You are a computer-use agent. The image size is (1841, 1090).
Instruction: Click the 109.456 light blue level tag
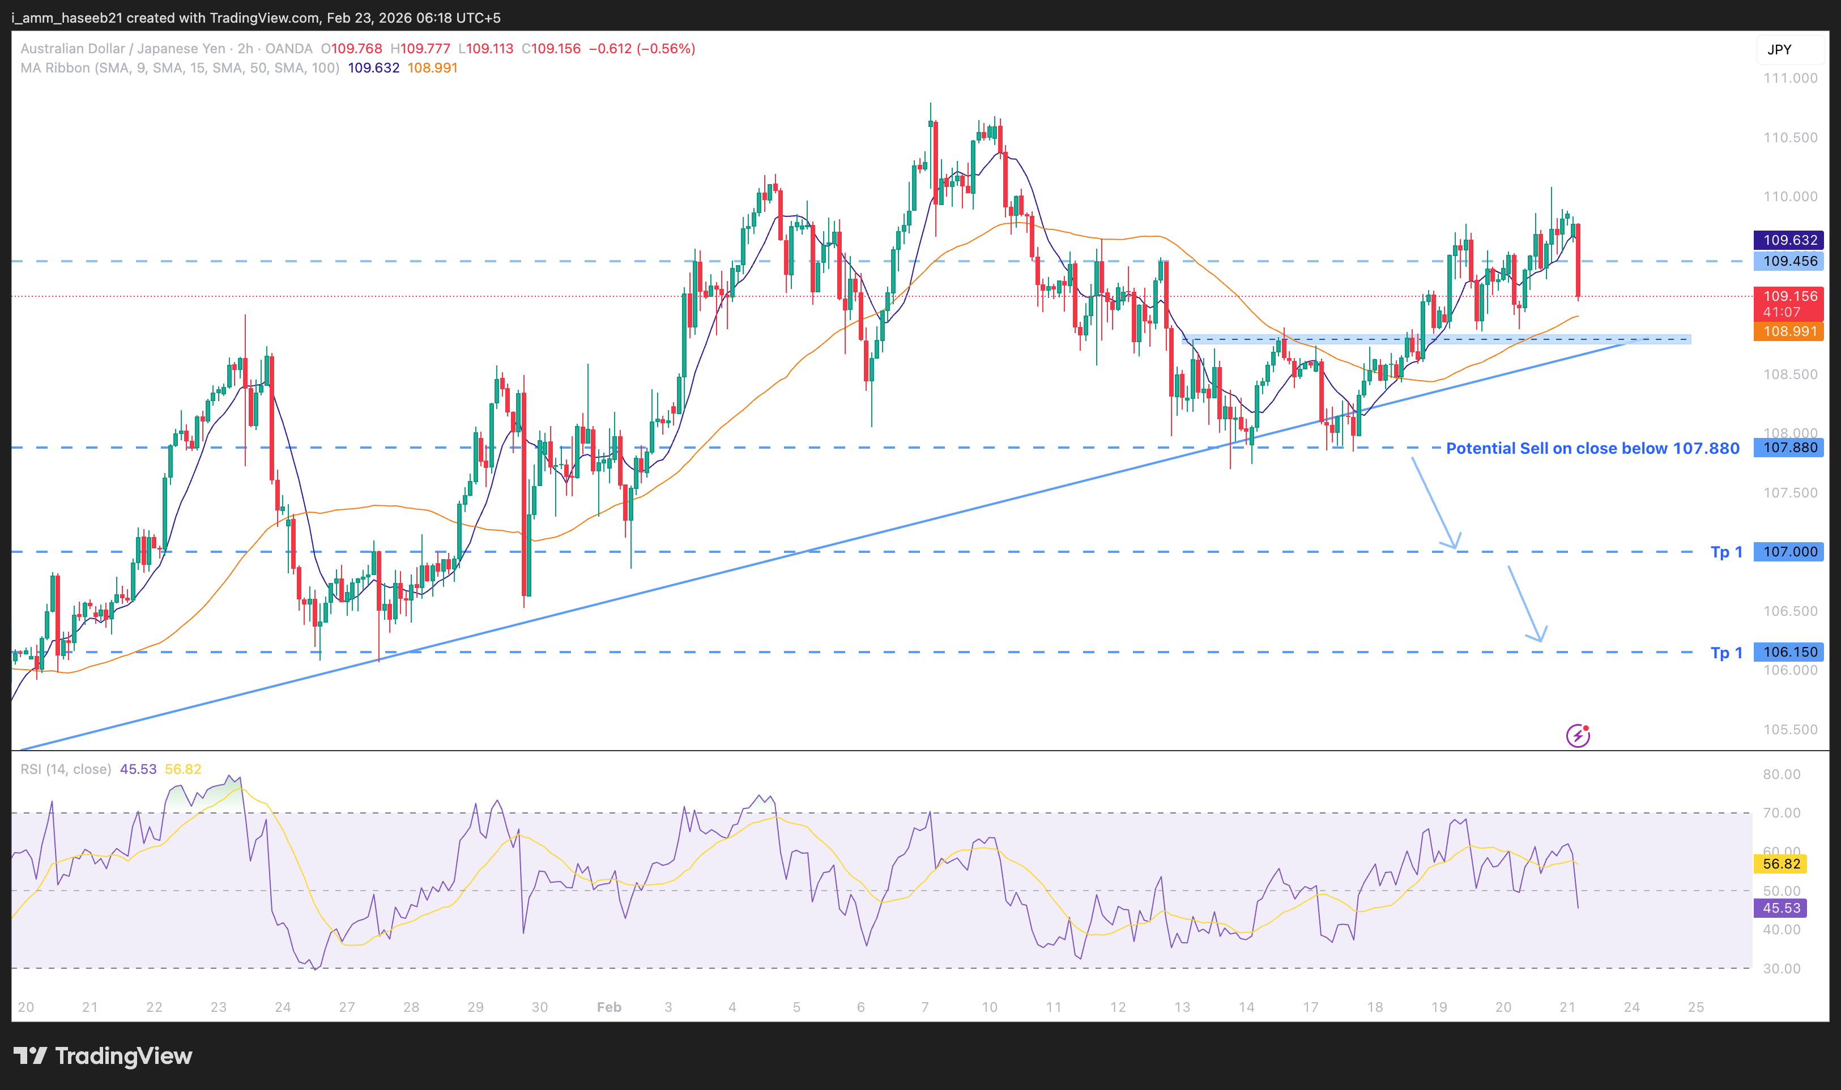pos(1789,261)
